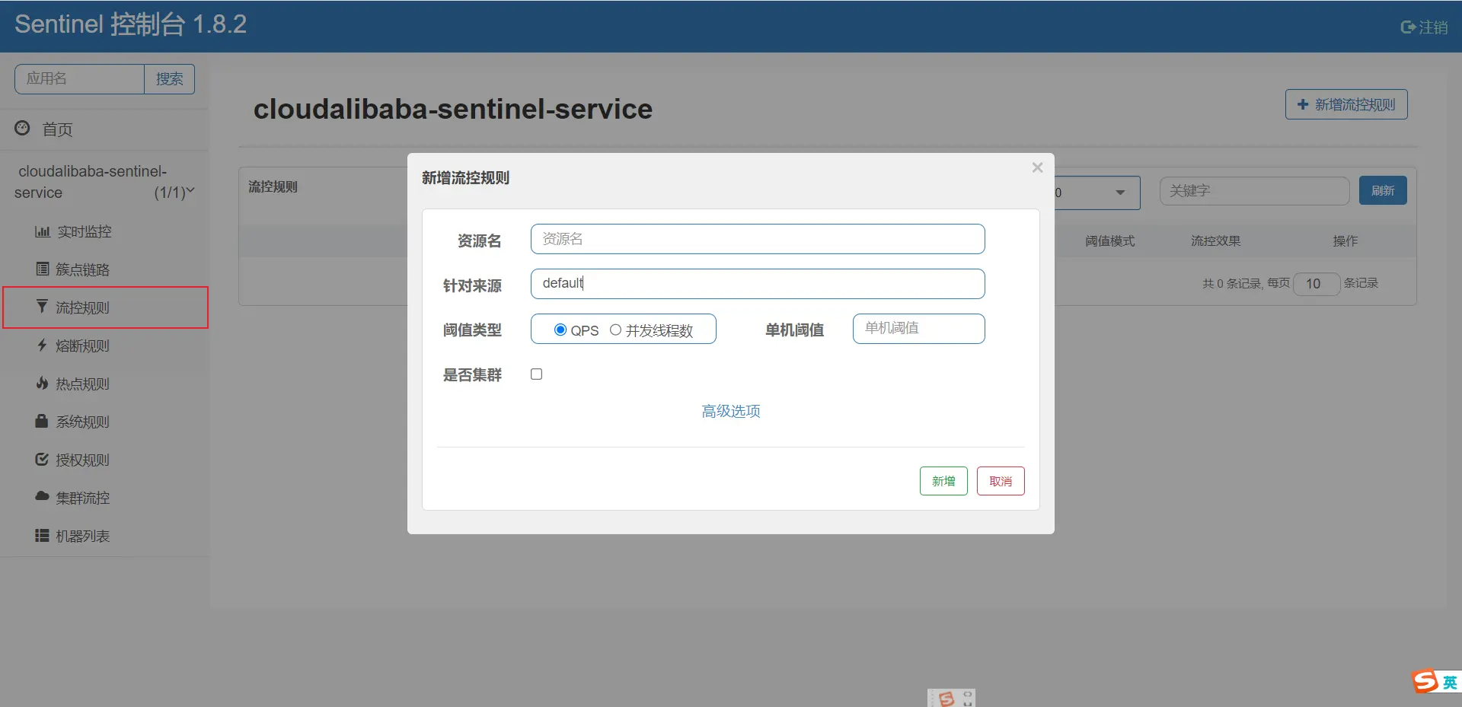Screen dimensions: 1462x707
Task: Click the 操作 column header
Action: click(x=1345, y=241)
